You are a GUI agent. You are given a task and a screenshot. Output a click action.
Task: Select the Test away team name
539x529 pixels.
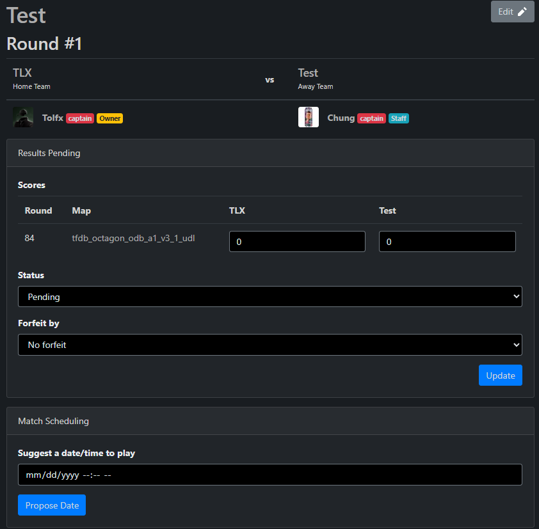pyautogui.click(x=308, y=73)
